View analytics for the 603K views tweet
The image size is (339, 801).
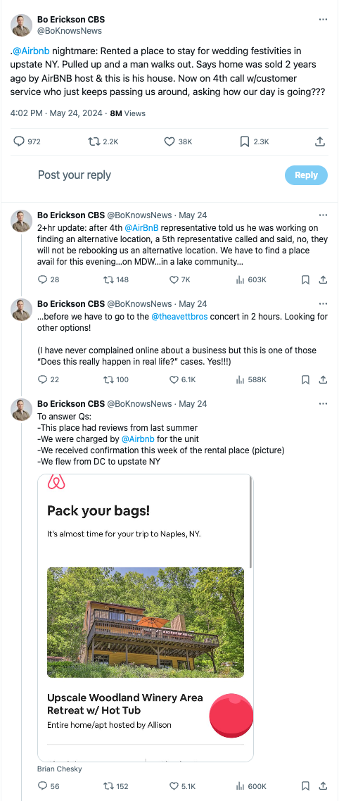pos(250,279)
